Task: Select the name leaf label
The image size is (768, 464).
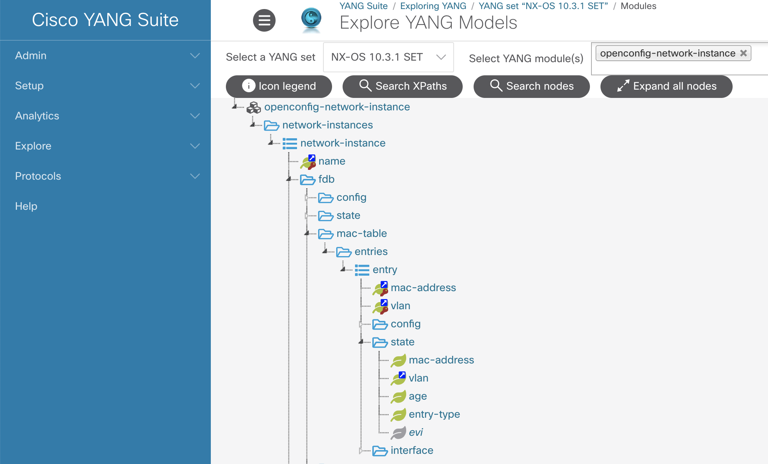Action: (x=332, y=161)
